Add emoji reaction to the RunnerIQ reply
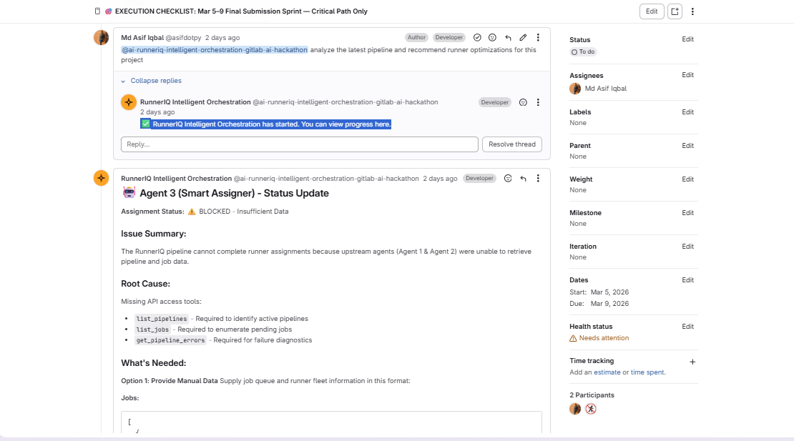The height and width of the screenshot is (441, 794). tap(523, 102)
